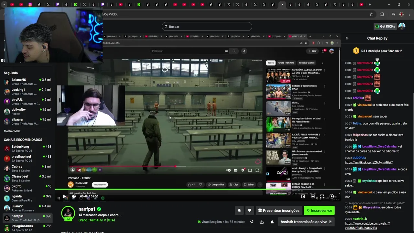The height and width of the screenshot is (233, 414).
Task: Select liganfa Garena Free Fire channel
Action: [x=27, y=198]
